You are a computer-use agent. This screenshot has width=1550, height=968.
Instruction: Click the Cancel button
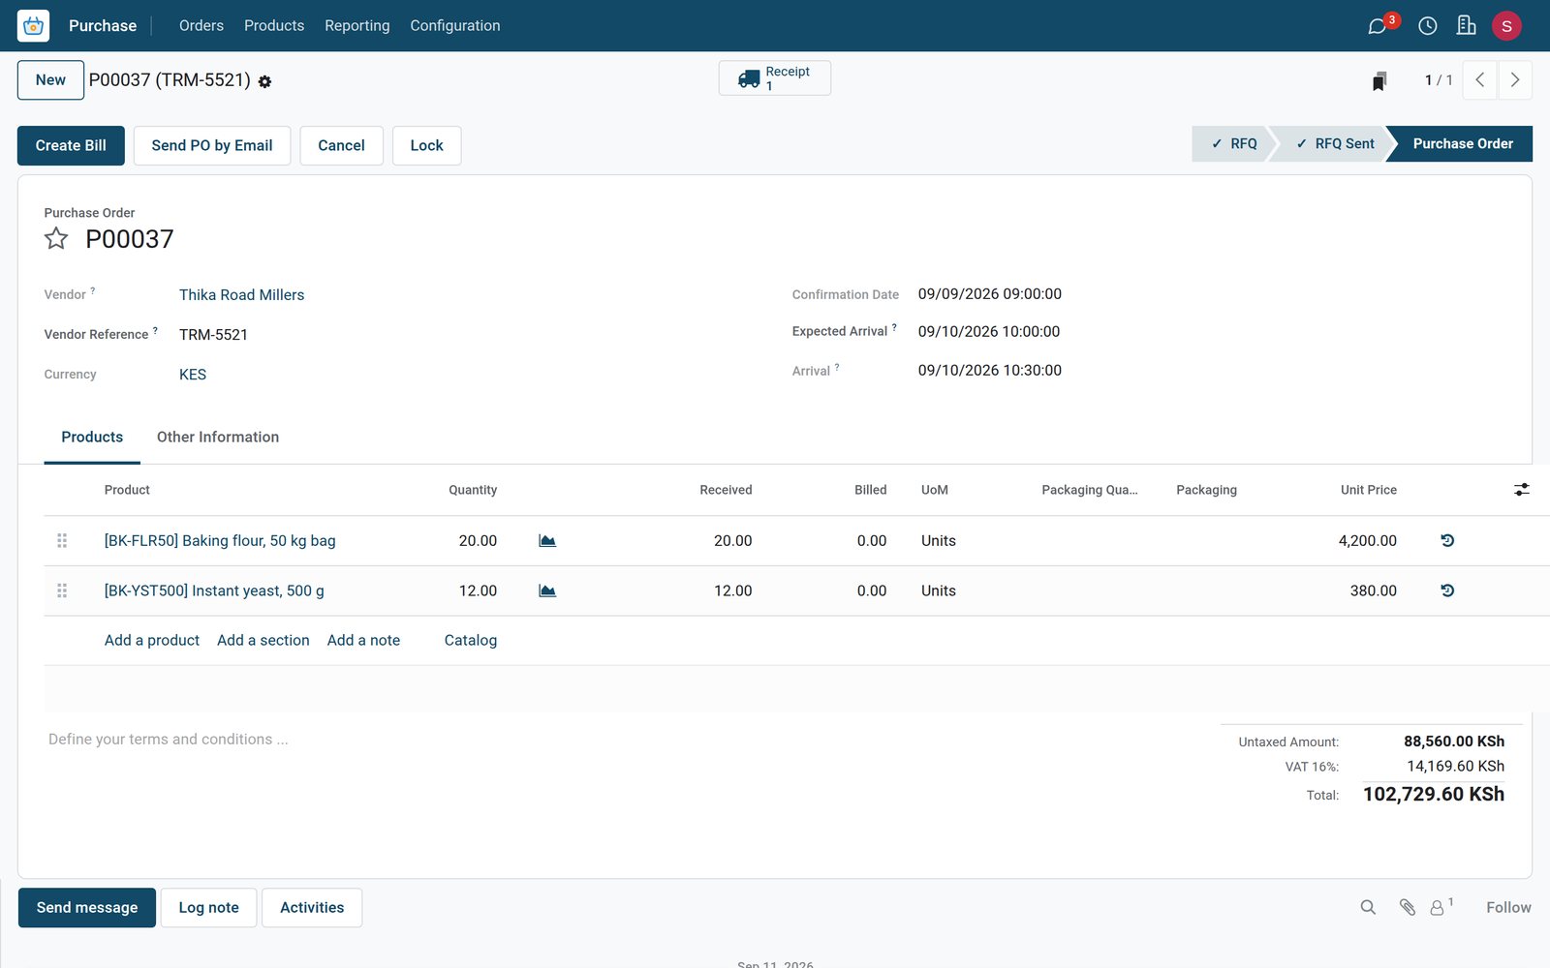pos(341,145)
